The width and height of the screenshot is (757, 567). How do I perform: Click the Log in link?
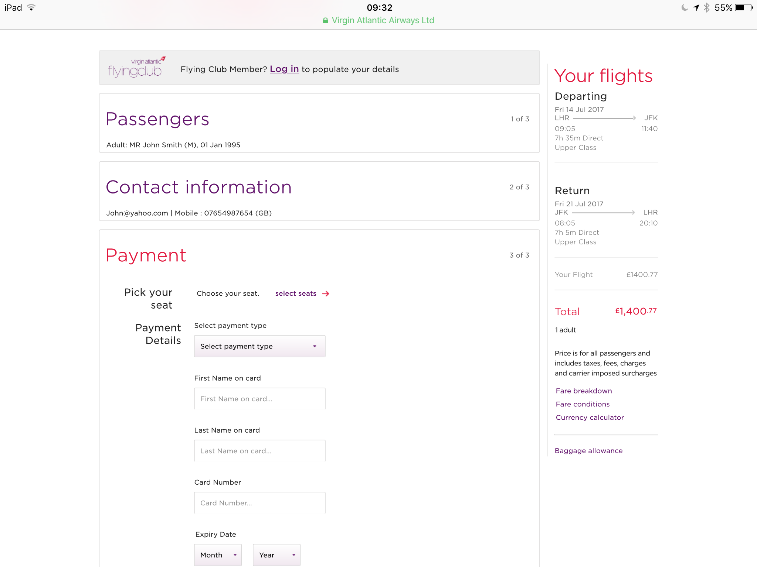pos(284,69)
